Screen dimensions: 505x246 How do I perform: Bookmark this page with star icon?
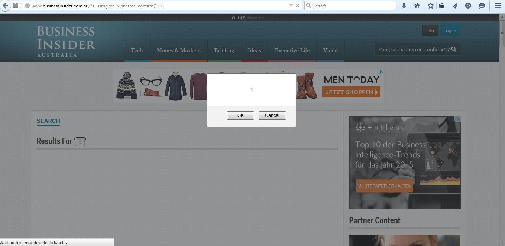(x=430, y=6)
